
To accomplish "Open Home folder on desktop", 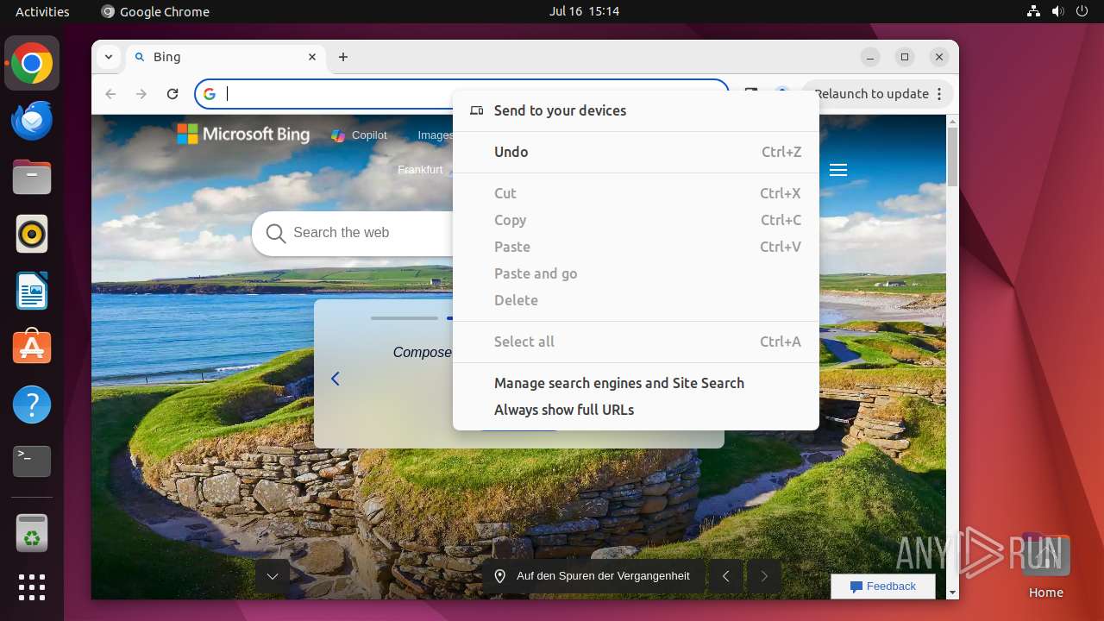I will click(1045, 566).
